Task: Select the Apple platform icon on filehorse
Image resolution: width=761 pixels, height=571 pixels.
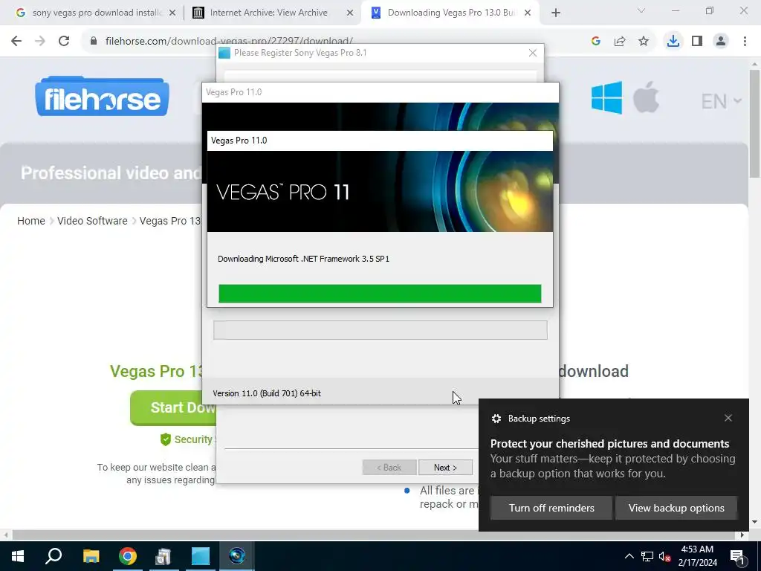Action: click(646, 97)
